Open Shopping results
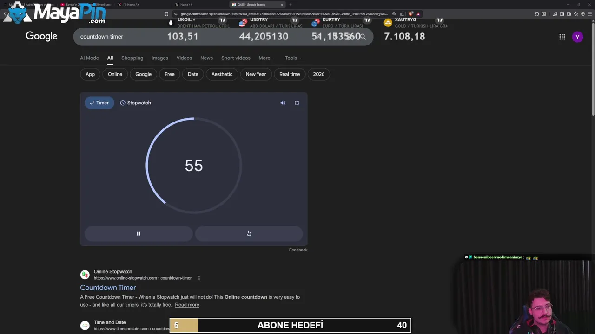The width and height of the screenshot is (595, 334). 132,58
